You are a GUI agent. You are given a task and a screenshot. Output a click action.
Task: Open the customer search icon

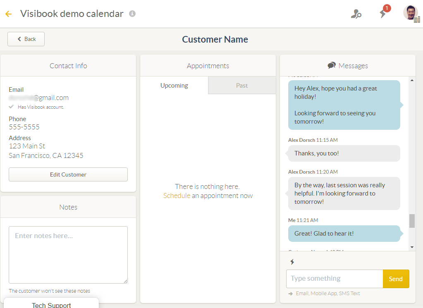[356, 14]
